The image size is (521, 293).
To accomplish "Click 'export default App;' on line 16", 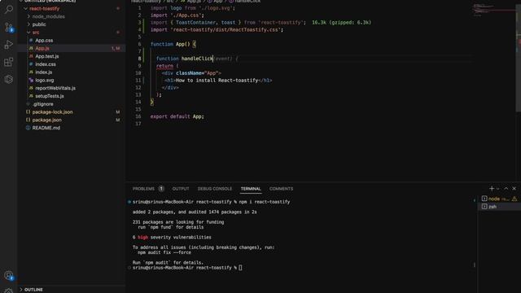I will tap(177, 116).
